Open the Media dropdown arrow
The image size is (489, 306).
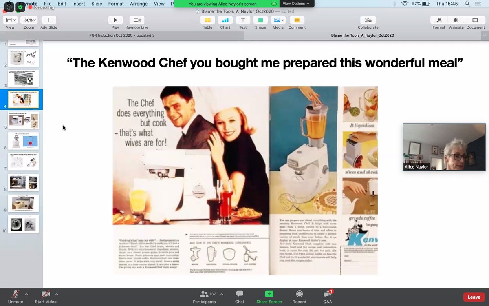click(283, 20)
